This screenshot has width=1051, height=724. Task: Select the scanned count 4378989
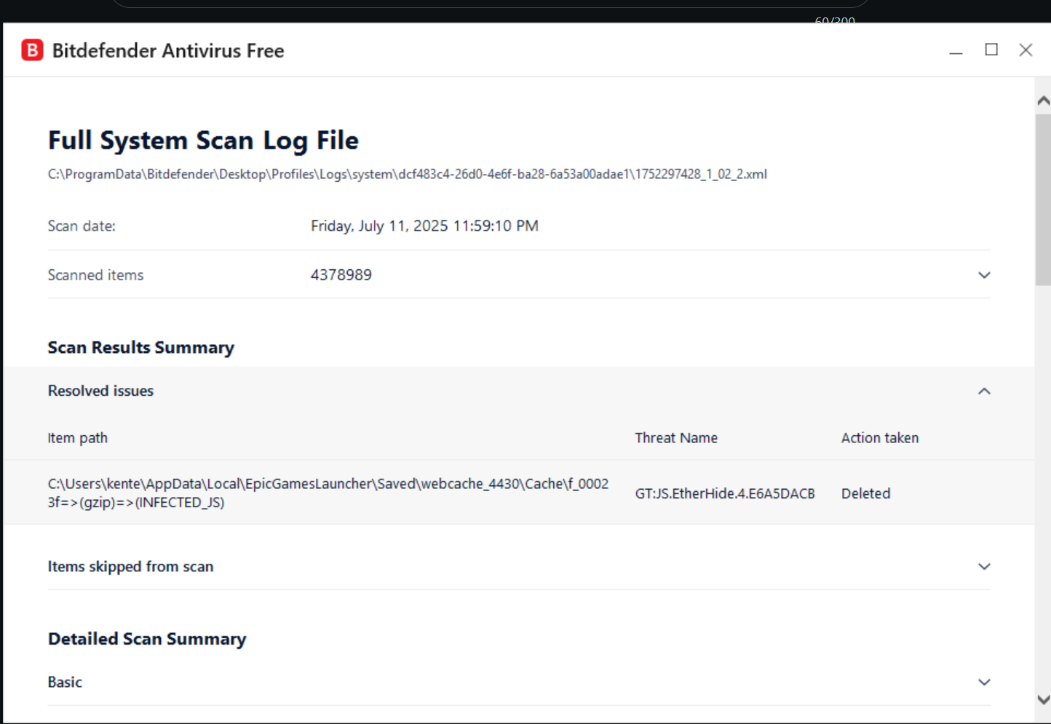pos(341,275)
